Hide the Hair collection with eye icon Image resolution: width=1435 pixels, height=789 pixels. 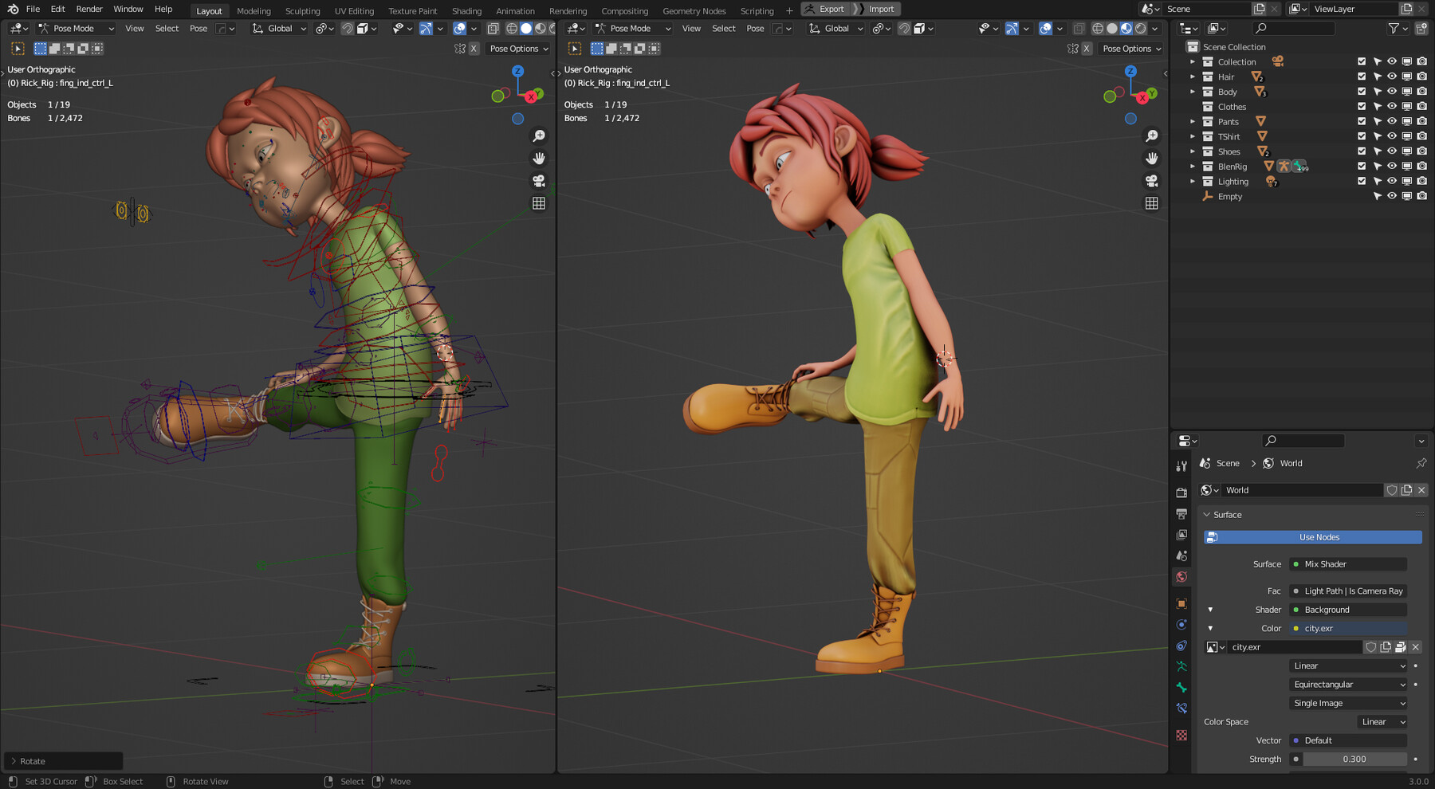(x=1392, y=77)
